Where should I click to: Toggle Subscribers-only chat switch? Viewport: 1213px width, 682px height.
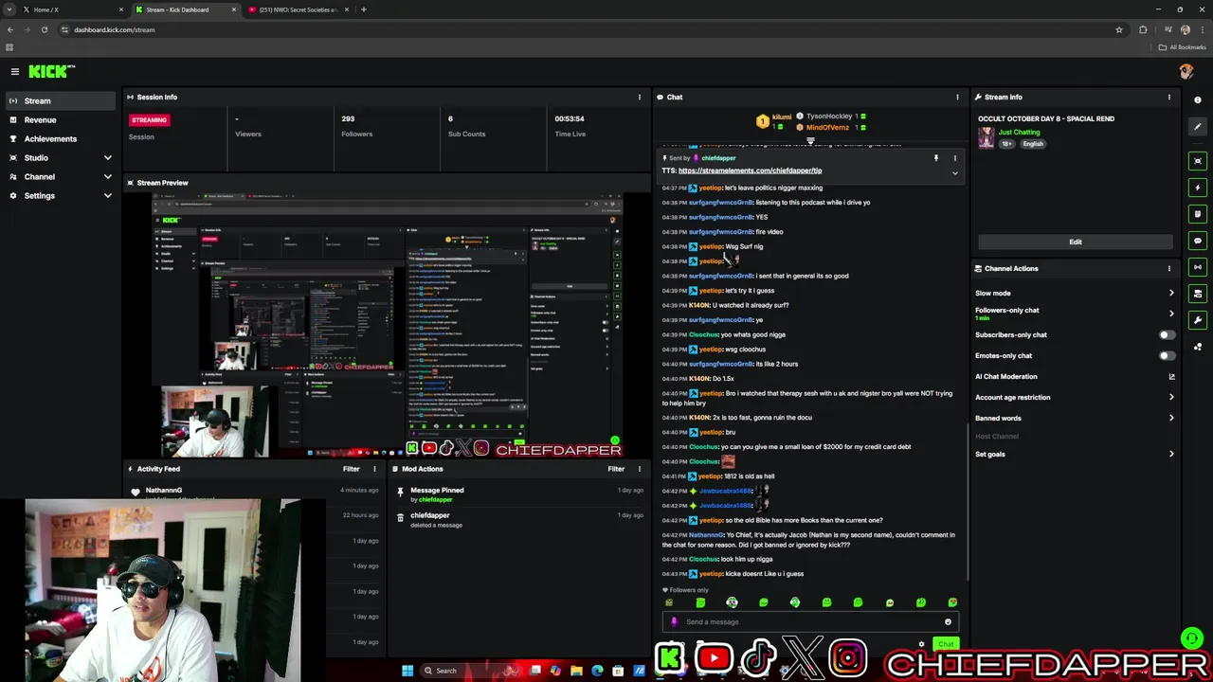click(1167, 334)
